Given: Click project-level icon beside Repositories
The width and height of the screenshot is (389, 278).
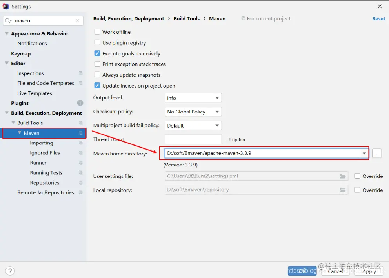Looking at the screenshot, I should pos(81,183).
